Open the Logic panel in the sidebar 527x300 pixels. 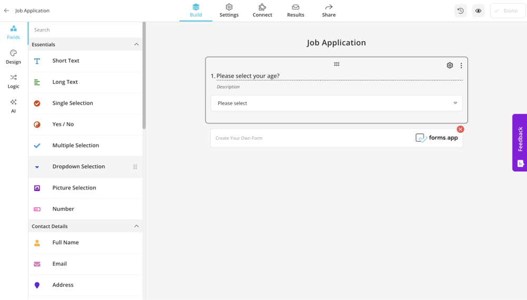coord(14,82)
